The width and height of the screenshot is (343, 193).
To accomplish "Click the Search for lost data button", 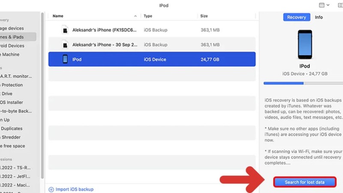I will click(x=304, y=182).
